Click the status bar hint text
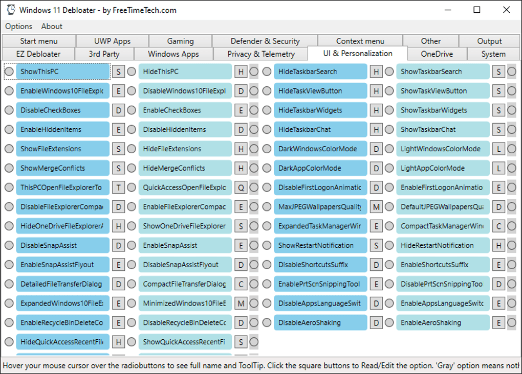522x374 pixels. (x=260, y=365)
